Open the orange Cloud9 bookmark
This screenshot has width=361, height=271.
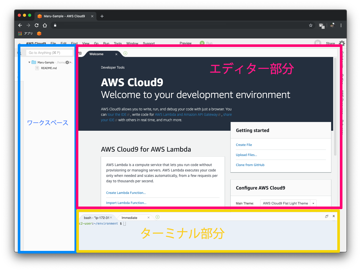(39, 34)
